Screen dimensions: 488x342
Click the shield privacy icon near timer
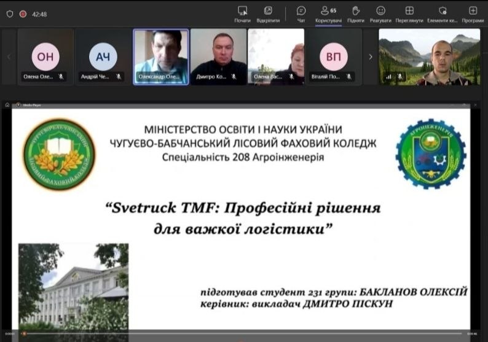tap(10, 14)
